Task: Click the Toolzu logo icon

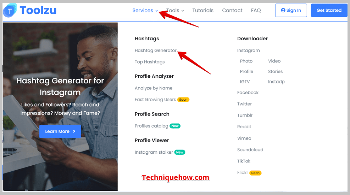Action: [x=10, y=10]
